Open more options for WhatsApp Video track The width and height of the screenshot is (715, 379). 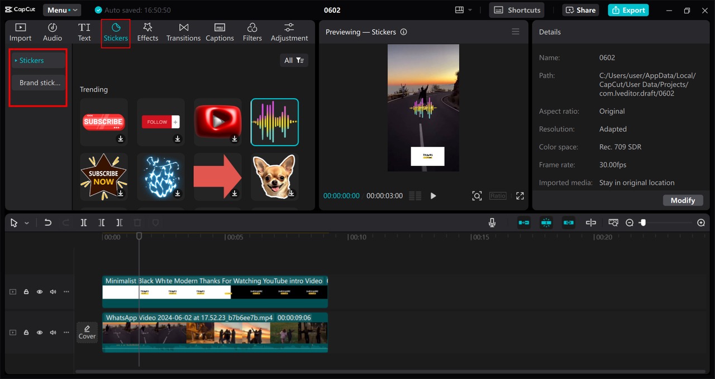pyautogui.click(x=66, y=332)
